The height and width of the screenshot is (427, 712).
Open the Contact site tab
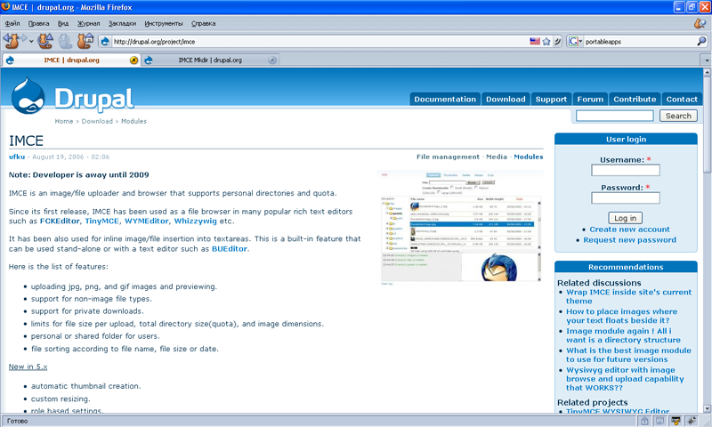(682, 100)
